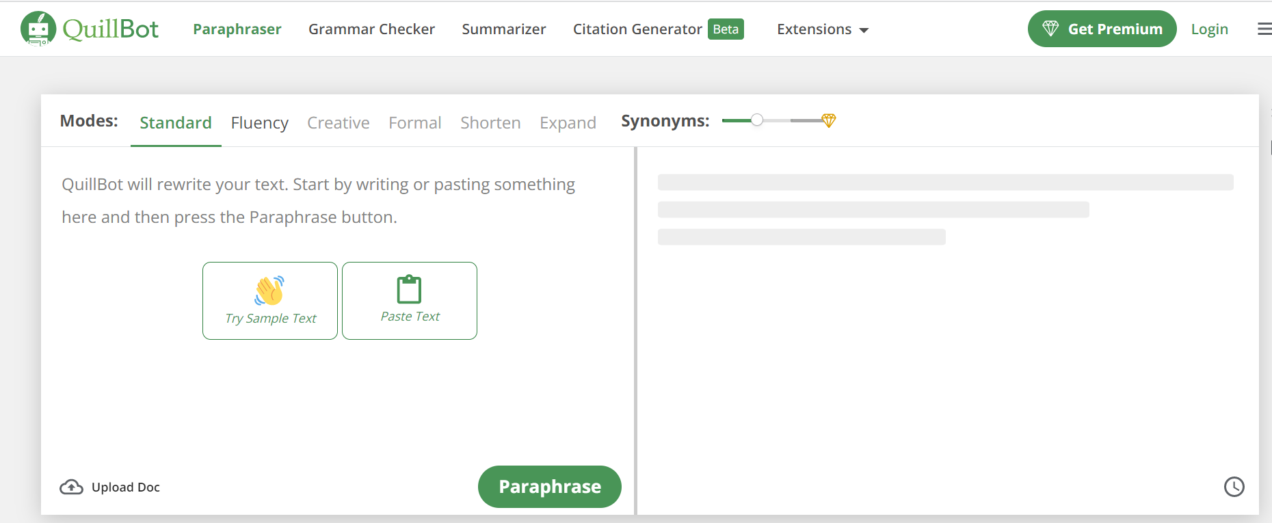This screenshot has height=523, width=1272.
Task: Expand the Extensions dropdown
Action: click(823, 29)
